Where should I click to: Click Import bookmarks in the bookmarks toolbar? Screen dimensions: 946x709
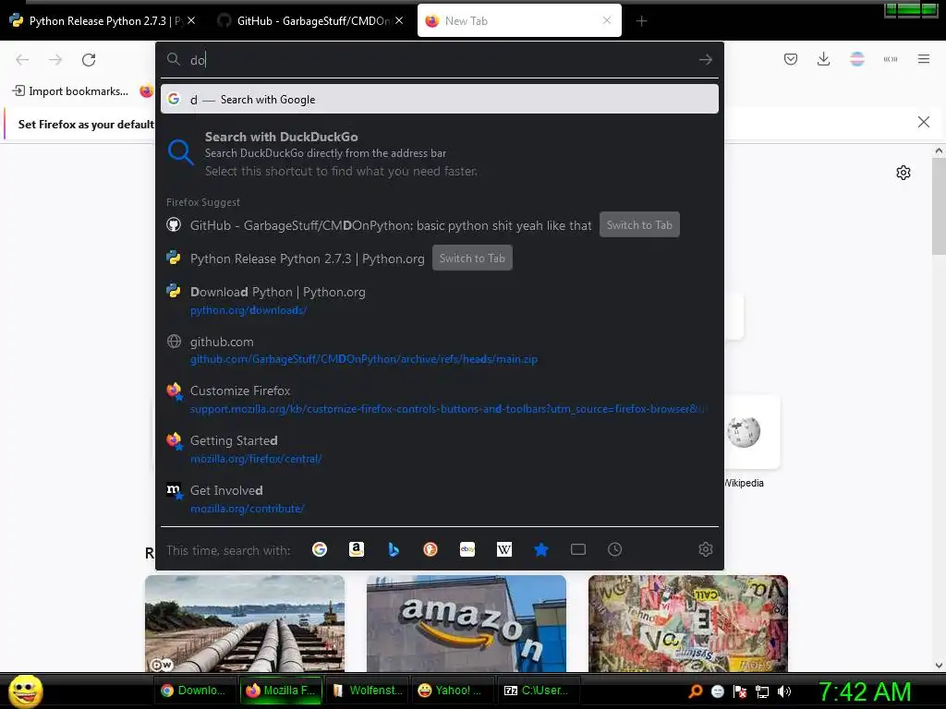[70, 91]
